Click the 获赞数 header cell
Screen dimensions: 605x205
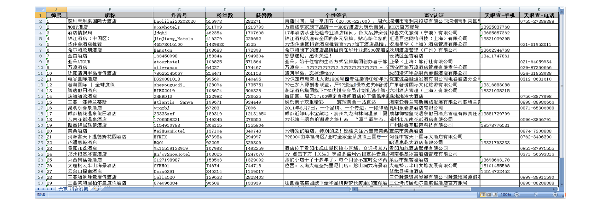click(264, 15)
